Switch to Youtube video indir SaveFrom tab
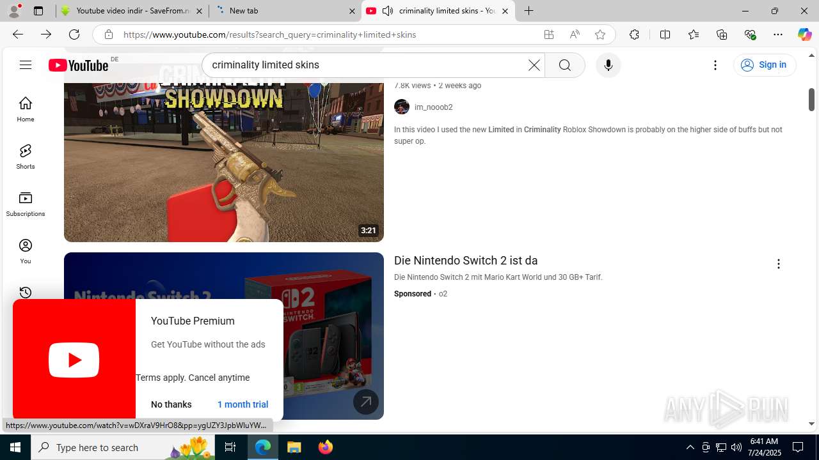This screenshot has width=819, height=460. 125,11
